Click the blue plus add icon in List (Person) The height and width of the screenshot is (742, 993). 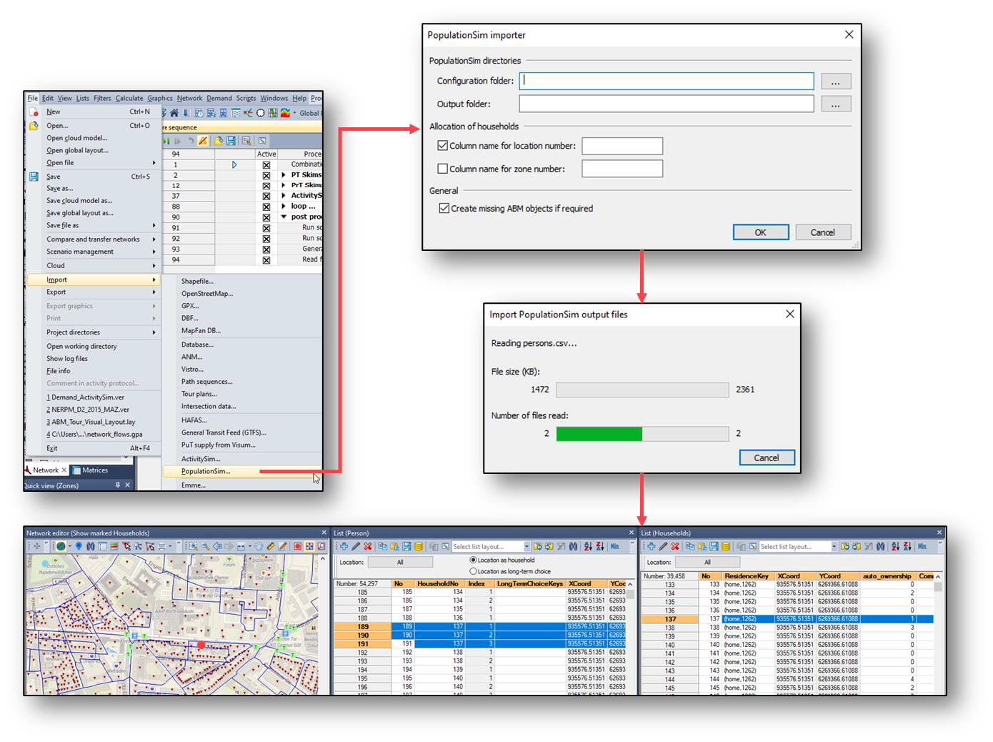tap(344, 546)
